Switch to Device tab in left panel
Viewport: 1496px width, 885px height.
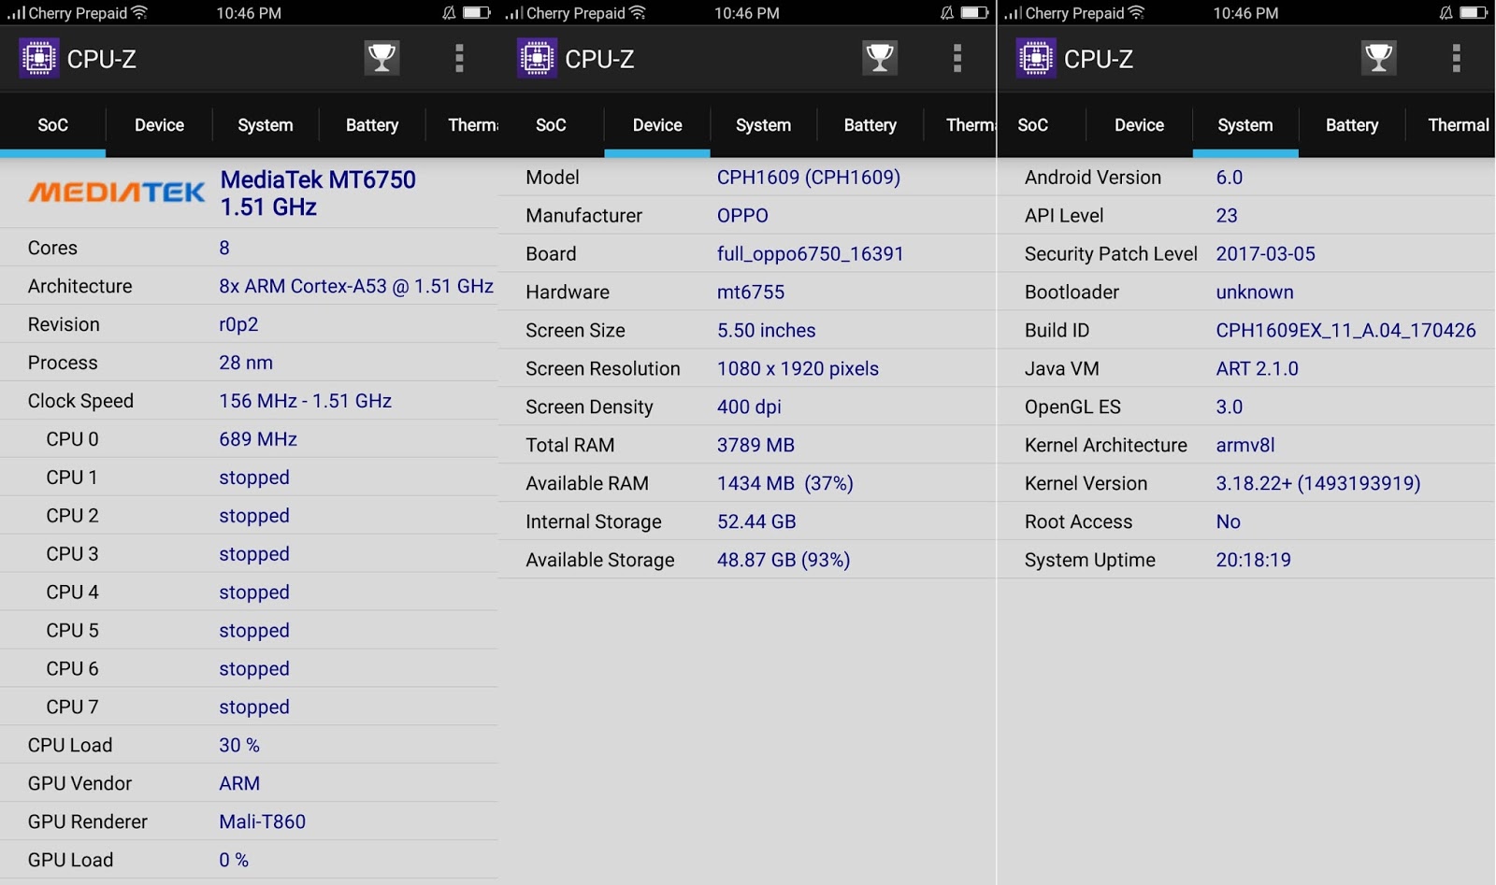159,125
